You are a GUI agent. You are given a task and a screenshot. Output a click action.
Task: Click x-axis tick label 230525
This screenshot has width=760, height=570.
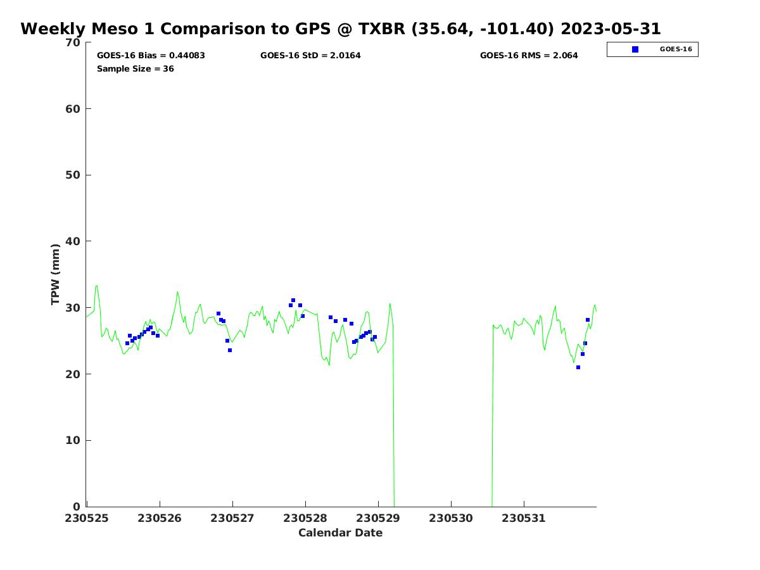click(x=87, y=518)
